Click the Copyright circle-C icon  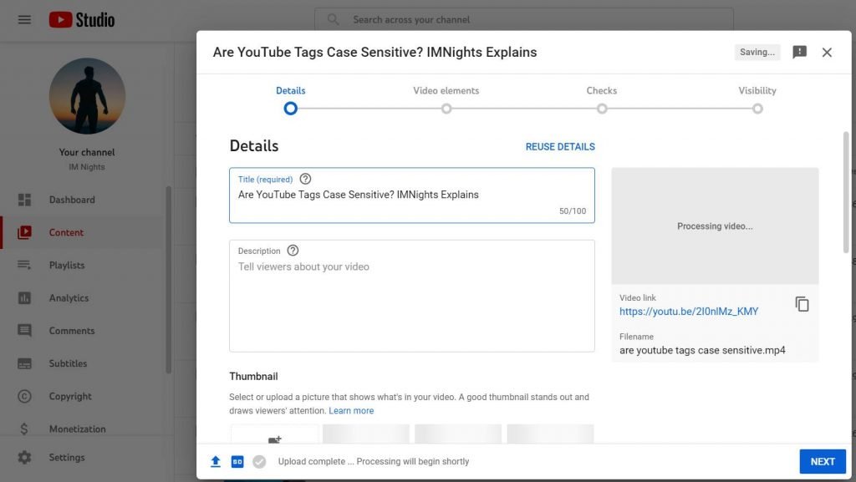tap(24, 396)
